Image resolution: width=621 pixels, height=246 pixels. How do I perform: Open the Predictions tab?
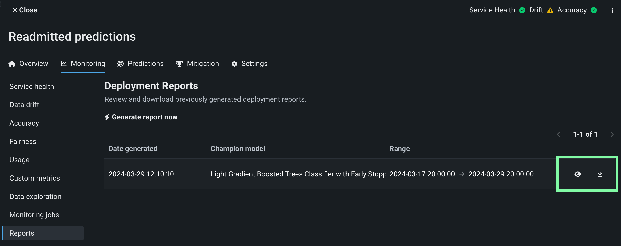(x=140, y=64)
